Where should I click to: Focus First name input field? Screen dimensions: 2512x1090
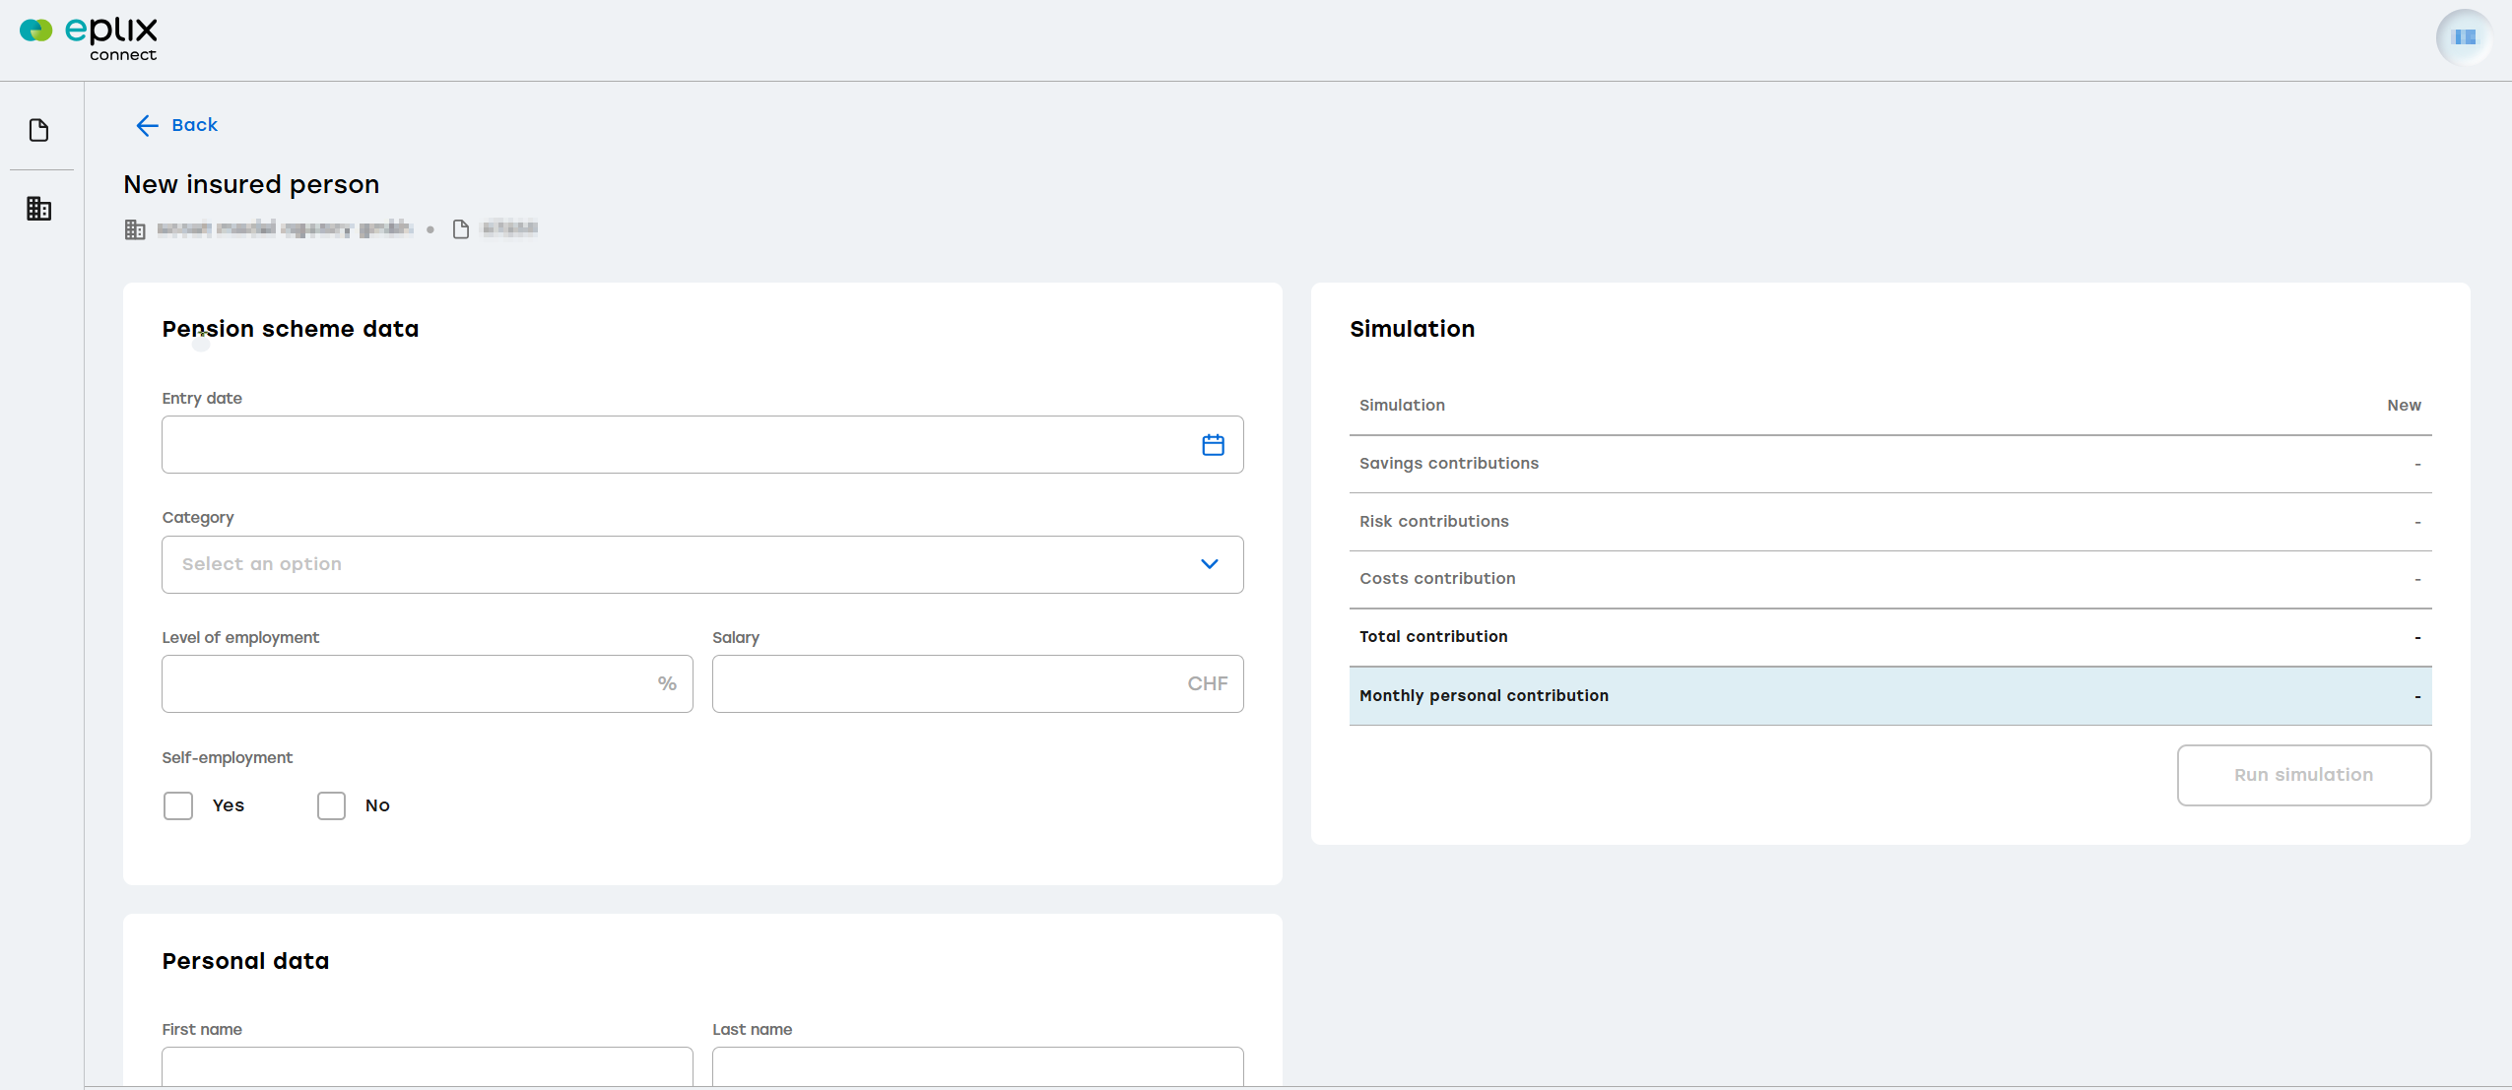point(427,1067)
